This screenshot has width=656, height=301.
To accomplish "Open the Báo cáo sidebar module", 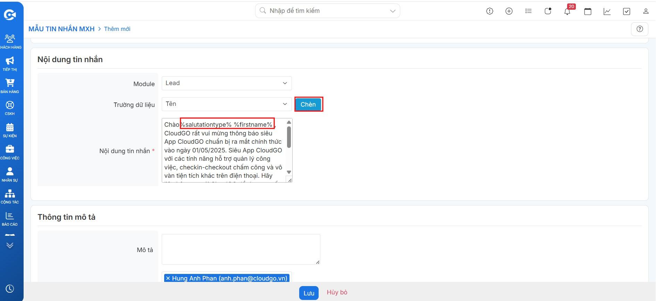I will point(10,219).
